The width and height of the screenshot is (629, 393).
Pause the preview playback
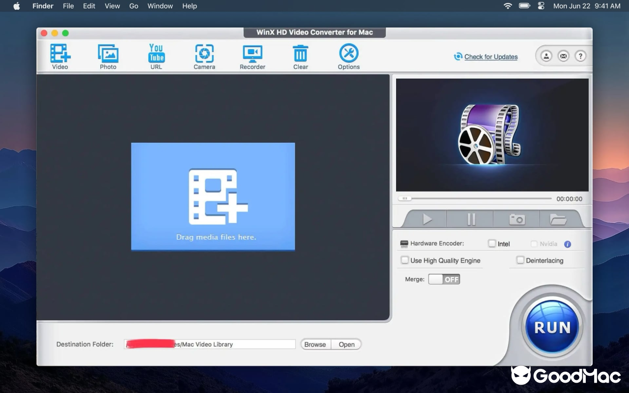click(x=471, y=219)
